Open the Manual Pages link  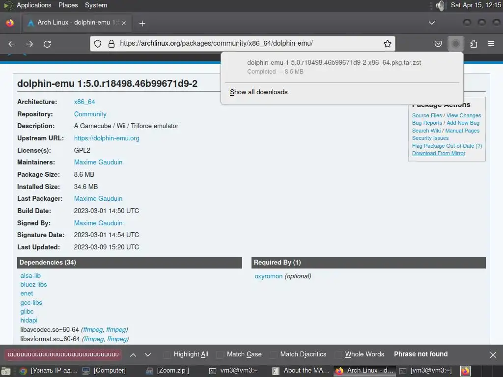(462, 131)
